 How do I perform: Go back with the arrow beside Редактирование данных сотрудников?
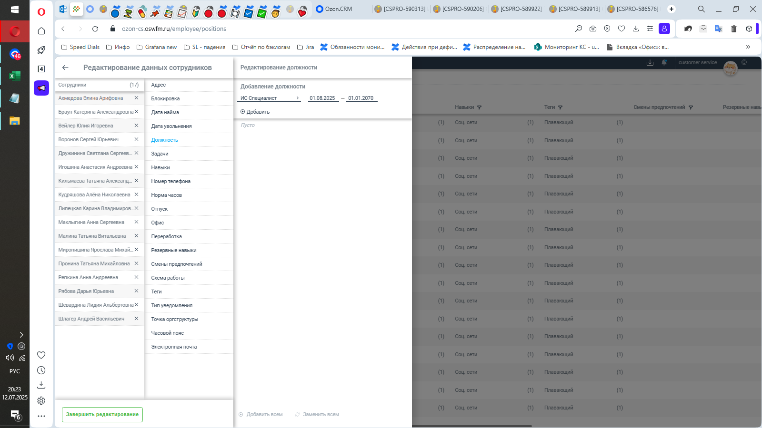65,68
